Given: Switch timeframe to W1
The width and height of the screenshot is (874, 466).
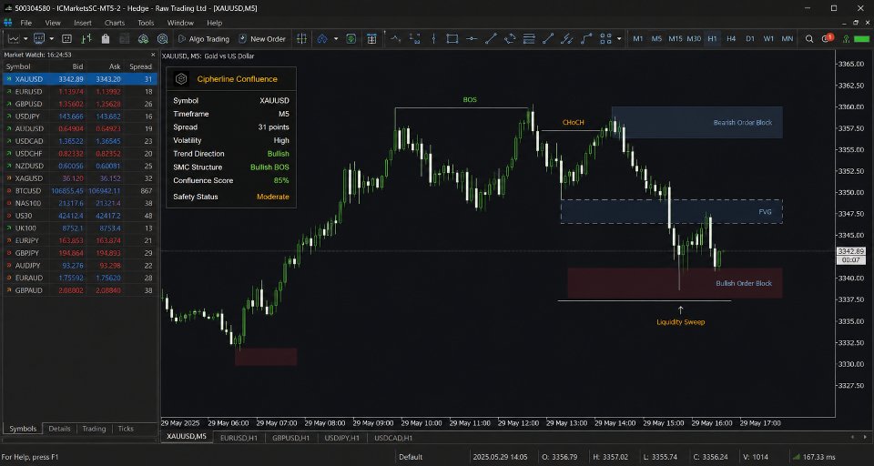Looking at the screenshot, I should [x=768, y=39].
